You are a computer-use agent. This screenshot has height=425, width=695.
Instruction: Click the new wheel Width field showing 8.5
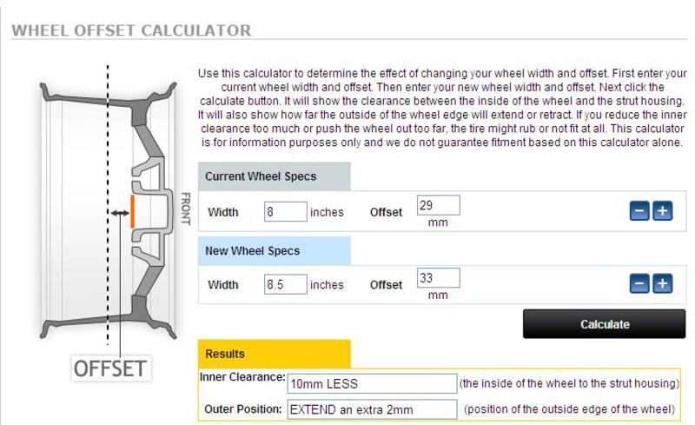pos(286,284)
